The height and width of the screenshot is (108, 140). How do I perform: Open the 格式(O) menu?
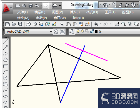click(92, 12)
